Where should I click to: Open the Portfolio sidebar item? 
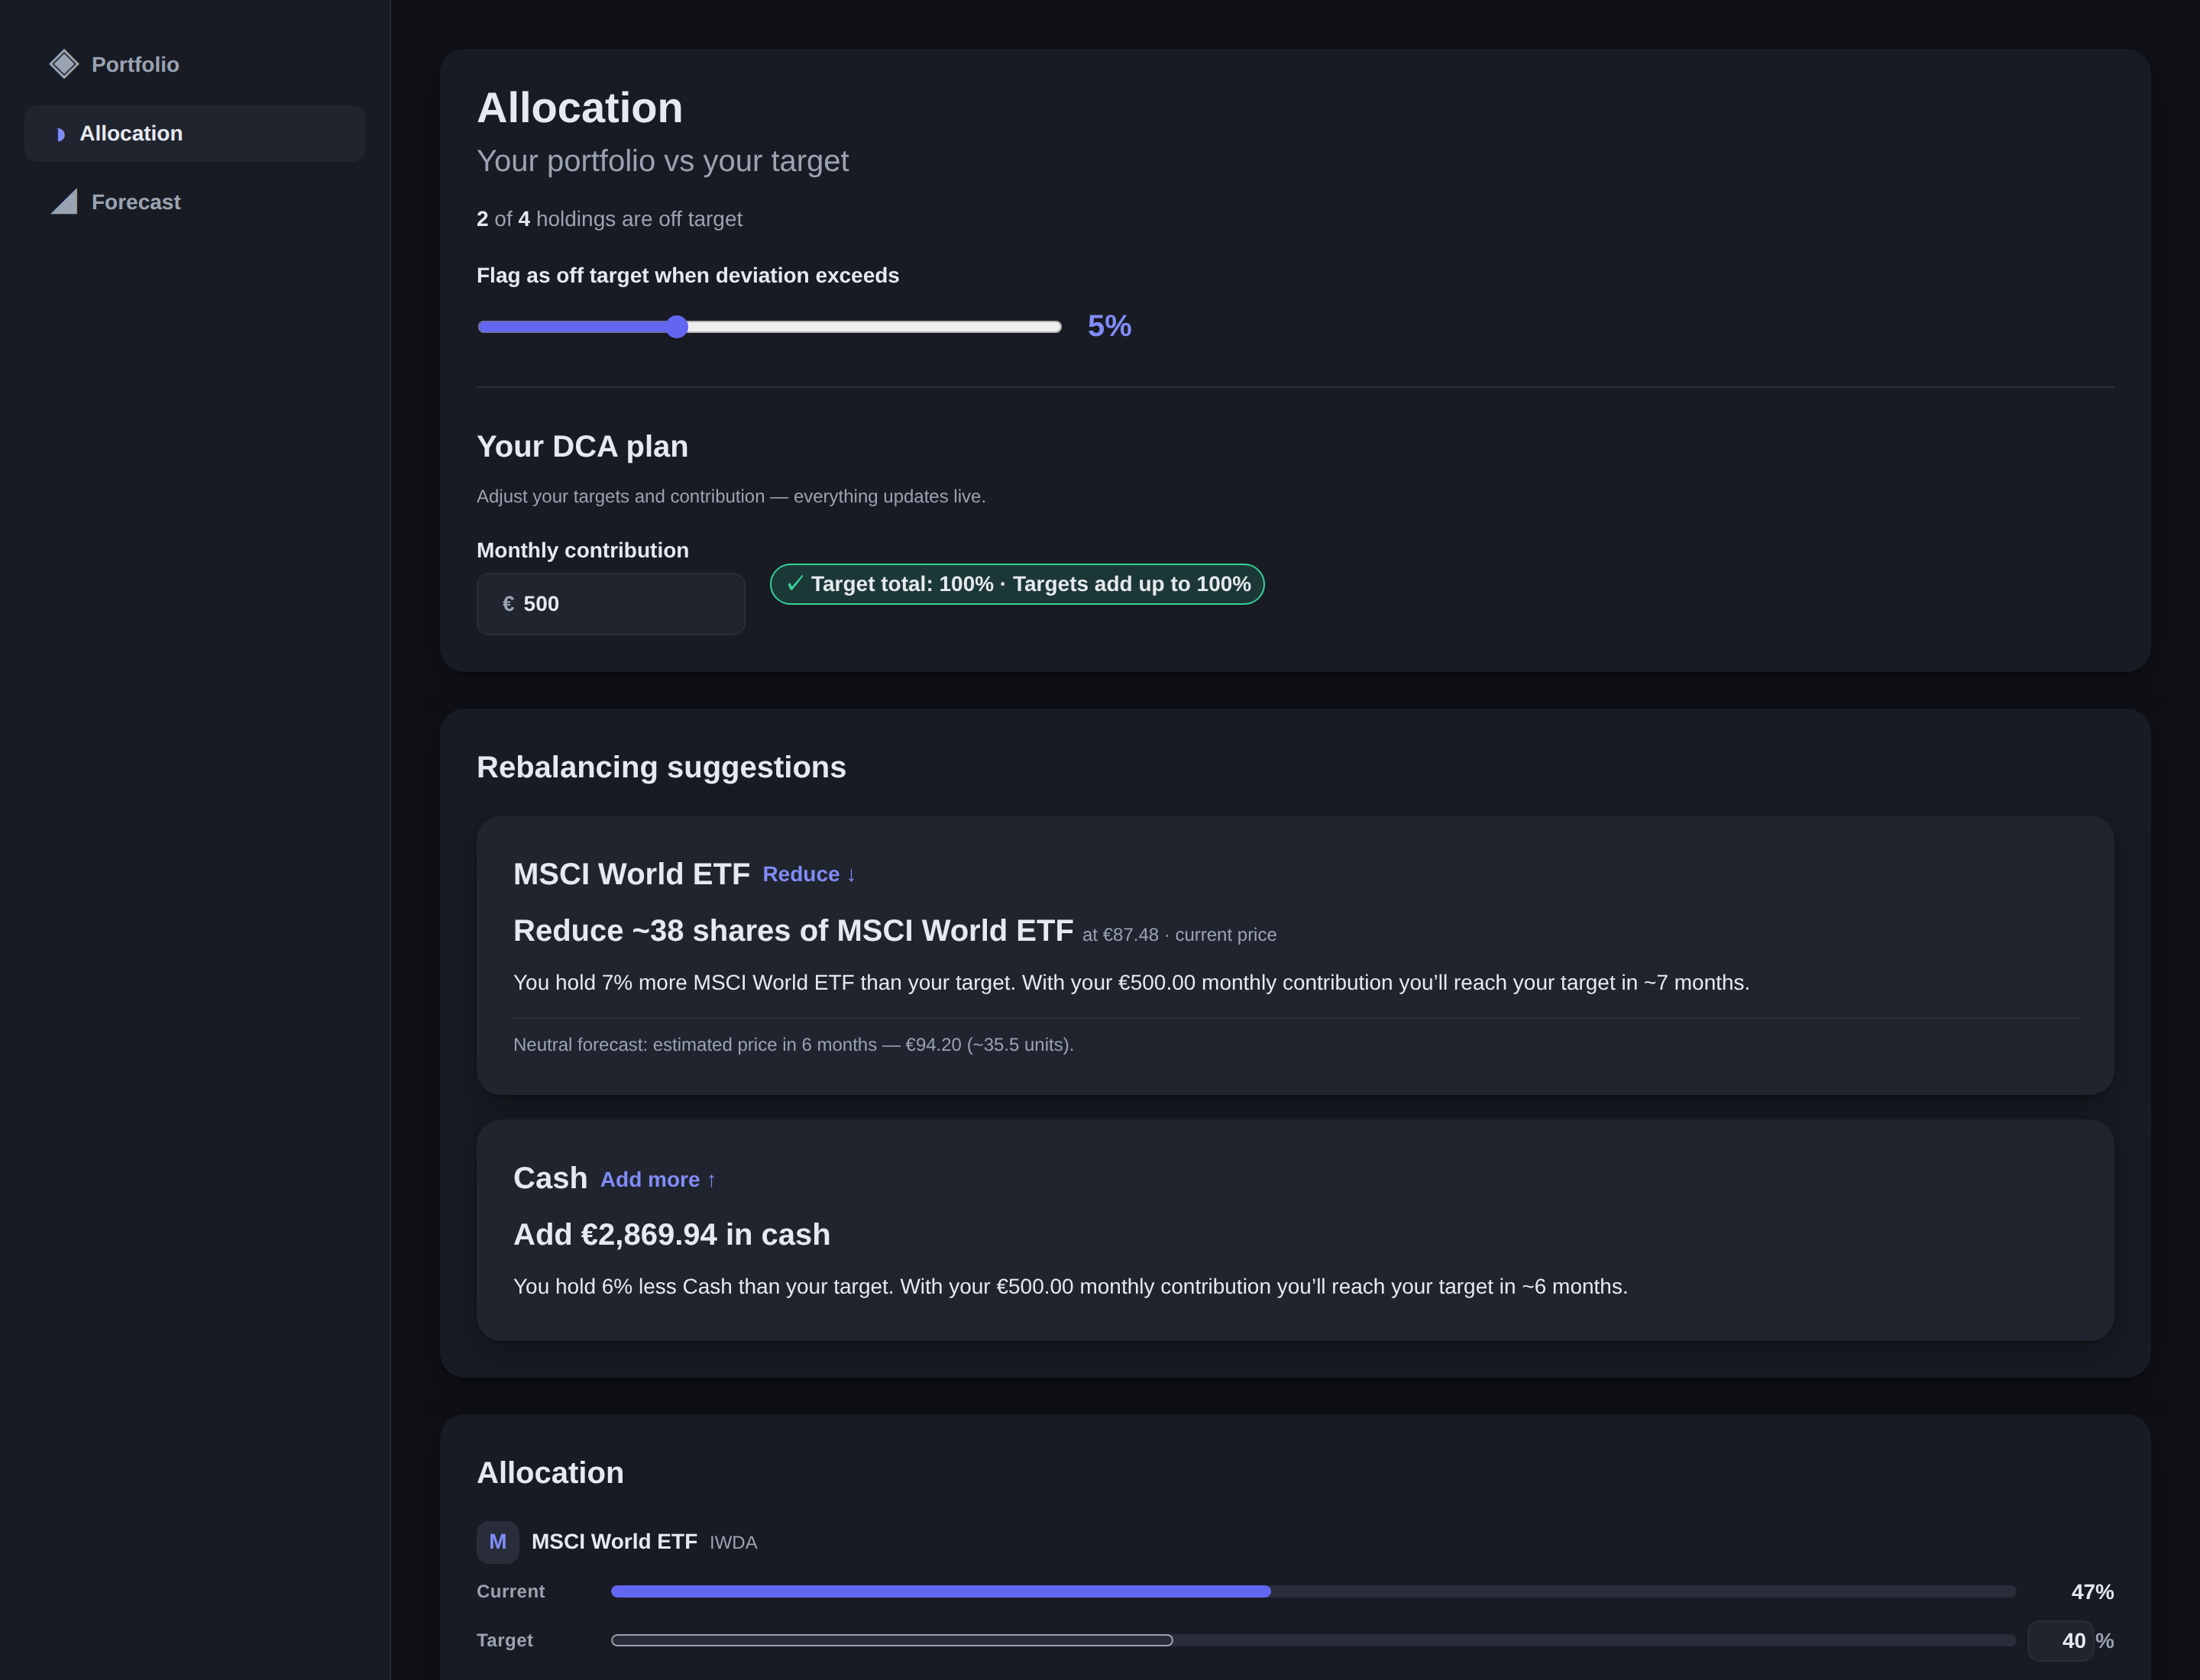pos(195,64)
